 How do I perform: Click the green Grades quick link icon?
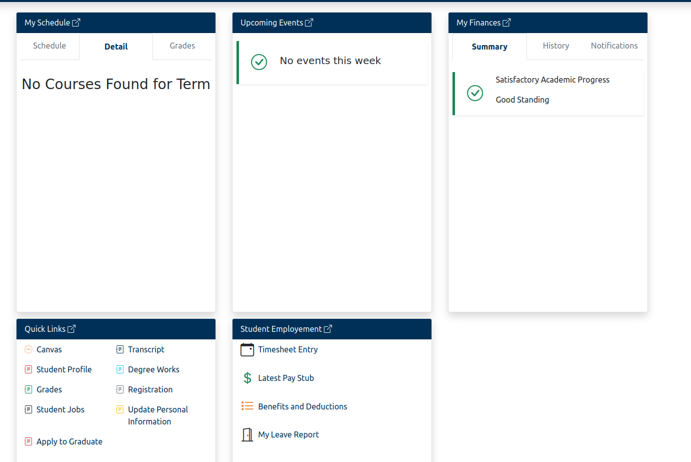[28, 389]
